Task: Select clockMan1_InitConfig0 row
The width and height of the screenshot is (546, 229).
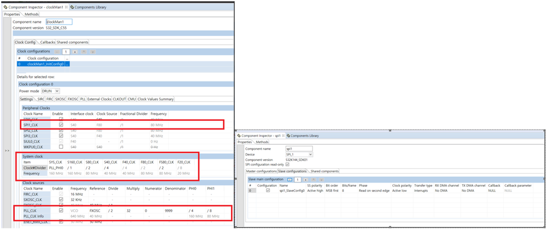Action: coord(44,64)
